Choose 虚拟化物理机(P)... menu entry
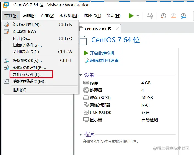Image resolution: width=194 pixels, height=155 pixels. click(x=40, y=67)
